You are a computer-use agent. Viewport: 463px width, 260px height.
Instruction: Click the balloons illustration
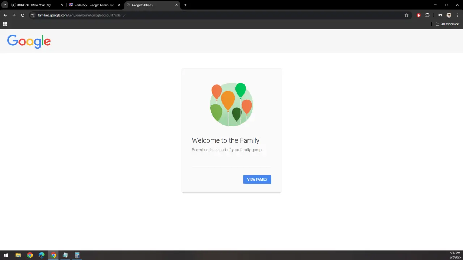point(231,105)
